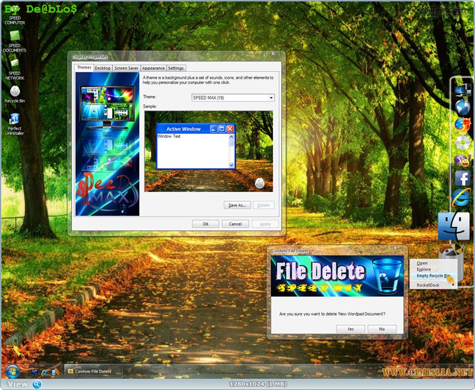Switch to the Appearance tab
475x390 pixels.
[x=153, y=68]
